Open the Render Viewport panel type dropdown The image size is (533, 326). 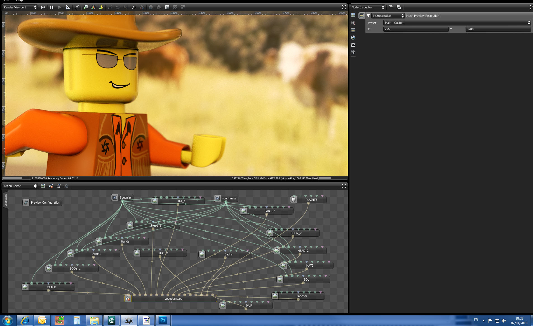(20, 7)
